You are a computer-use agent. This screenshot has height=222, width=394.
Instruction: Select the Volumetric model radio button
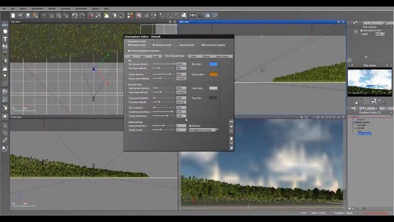coord(153,45)
